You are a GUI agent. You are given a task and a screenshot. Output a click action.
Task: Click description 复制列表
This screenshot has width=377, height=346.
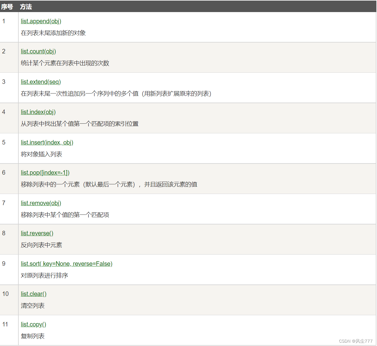(33, 336)
